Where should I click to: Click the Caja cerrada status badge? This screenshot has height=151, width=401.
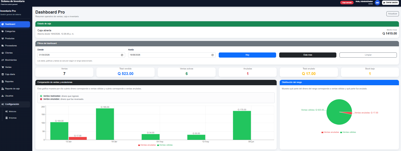[x=347, y=3]
